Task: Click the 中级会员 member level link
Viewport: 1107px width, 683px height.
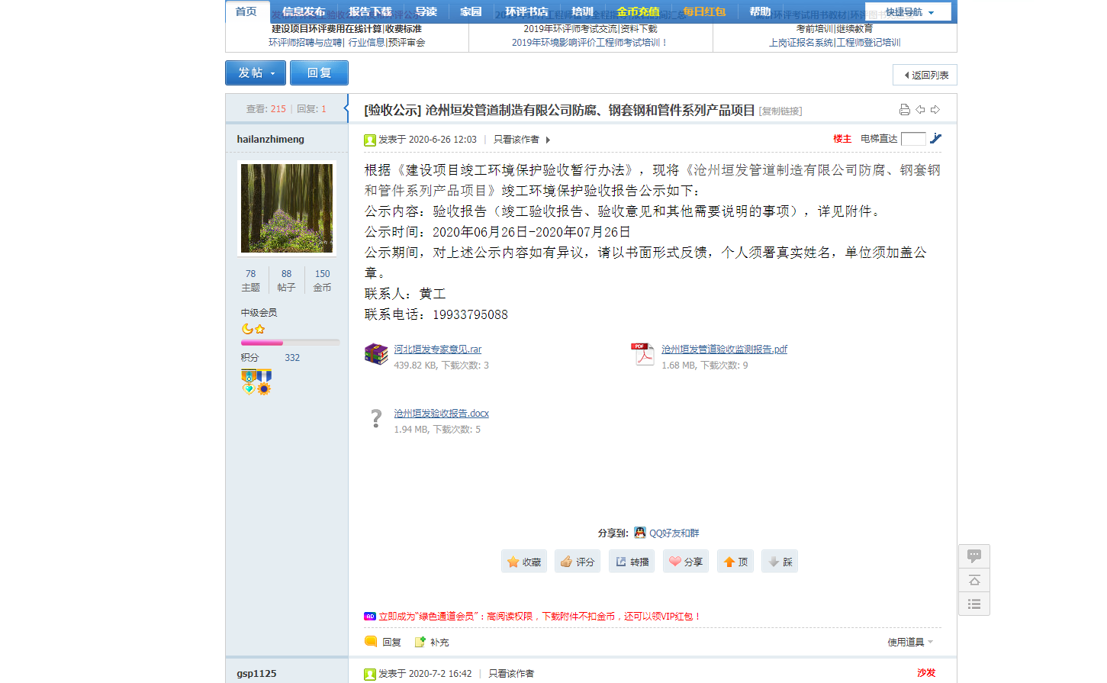Action: coord(259,313)
